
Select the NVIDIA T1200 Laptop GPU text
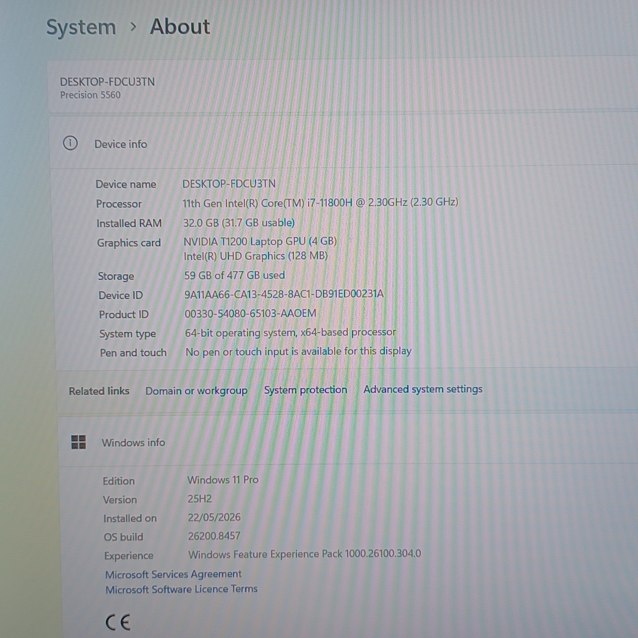pos(260,241)
